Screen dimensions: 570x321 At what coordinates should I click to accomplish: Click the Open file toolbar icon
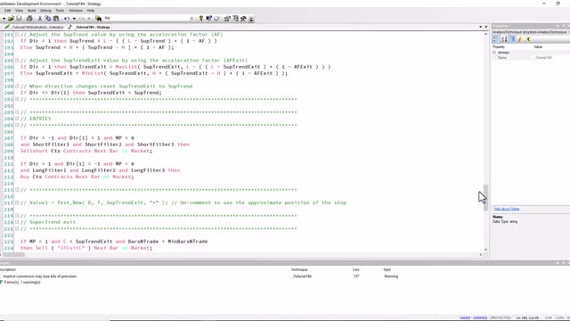tap(11, 18)
